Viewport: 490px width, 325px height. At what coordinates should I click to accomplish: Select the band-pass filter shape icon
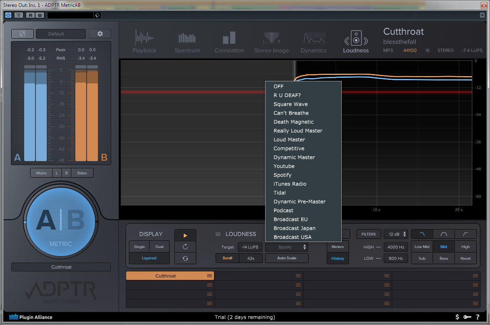coord(444,234)
